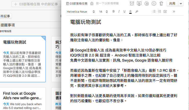Open the dropdown arrow beside 共用
Image resolution: width=189 pixels, height=110 pixels.
(181, 4)
